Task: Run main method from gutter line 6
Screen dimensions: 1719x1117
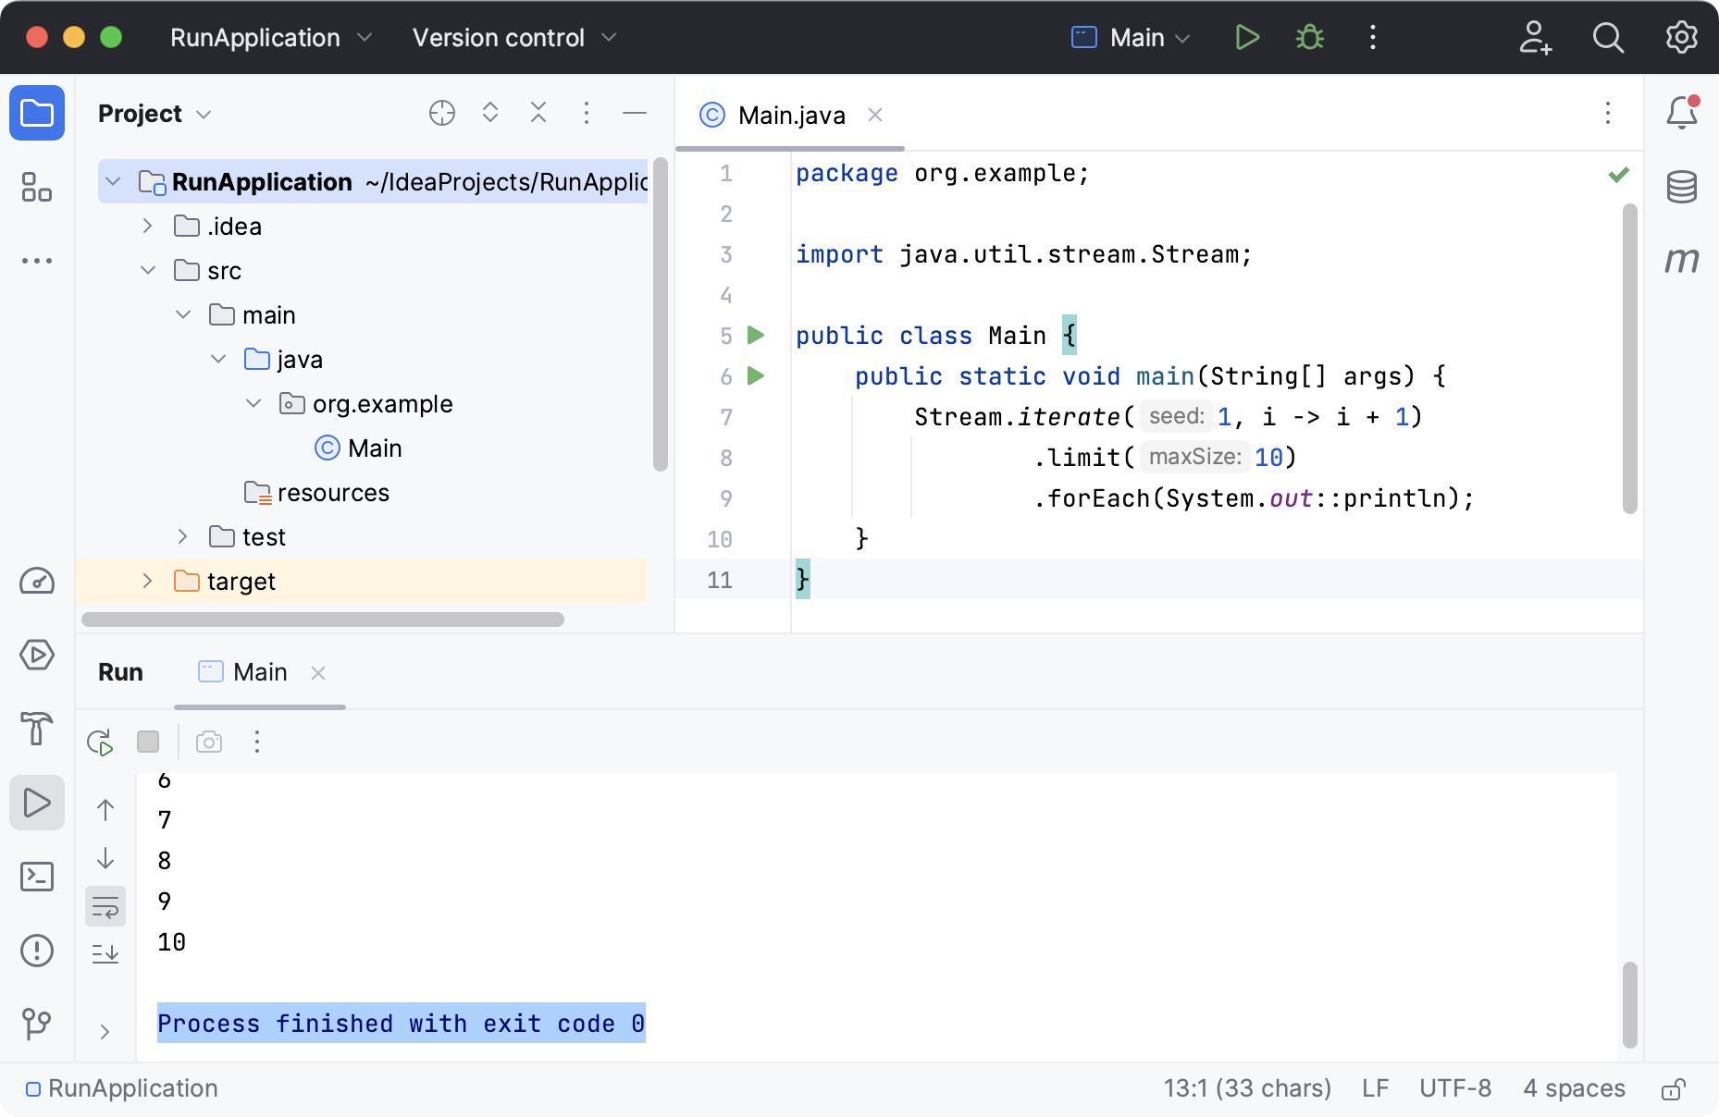Action: (x=756, y=375)
